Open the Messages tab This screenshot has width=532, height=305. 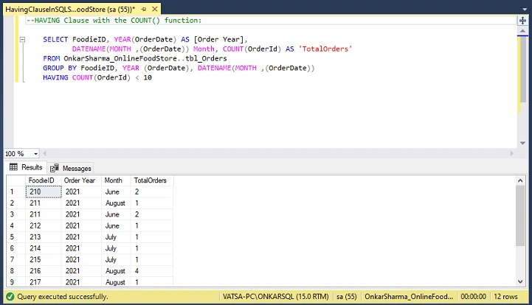pyautogui.click(x=71, y=168)
